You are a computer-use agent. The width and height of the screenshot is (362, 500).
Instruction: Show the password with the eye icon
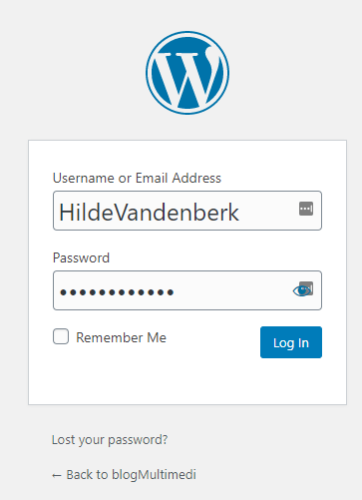301,290
